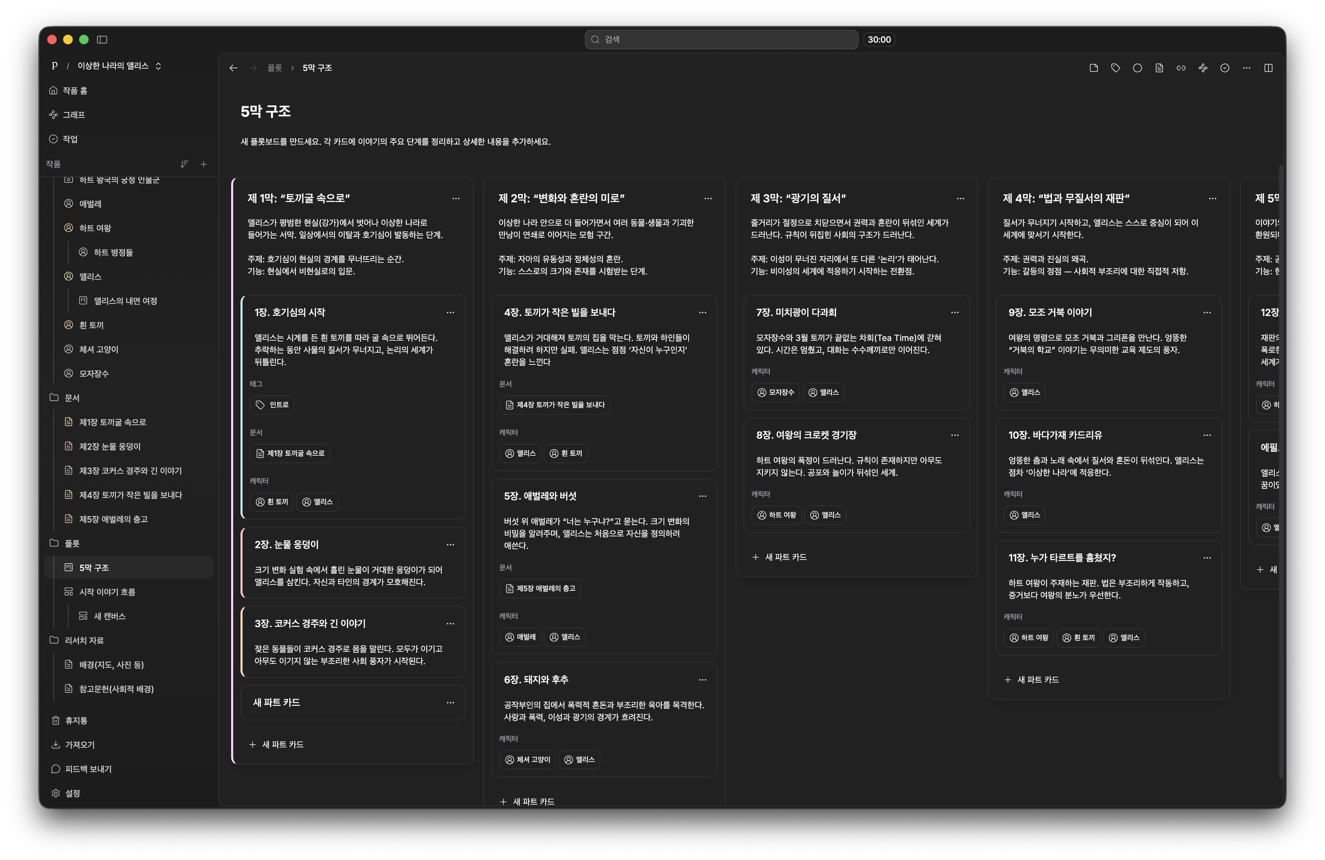Open 그래프 in the sidebar

[x=73, y=115]
